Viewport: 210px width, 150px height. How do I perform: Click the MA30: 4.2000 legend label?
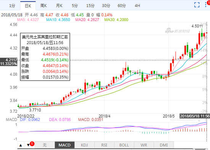click(x=116, y=20)
